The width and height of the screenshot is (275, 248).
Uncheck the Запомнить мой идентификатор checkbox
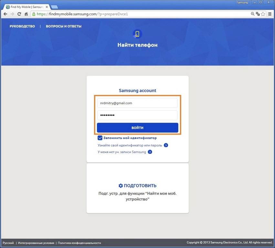pyautogui.click(x=100, y=138)
